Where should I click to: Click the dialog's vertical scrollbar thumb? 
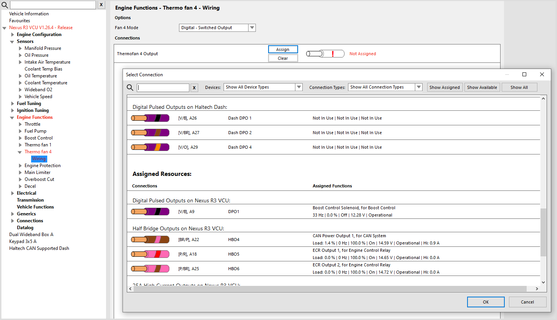tap(543, 232)
